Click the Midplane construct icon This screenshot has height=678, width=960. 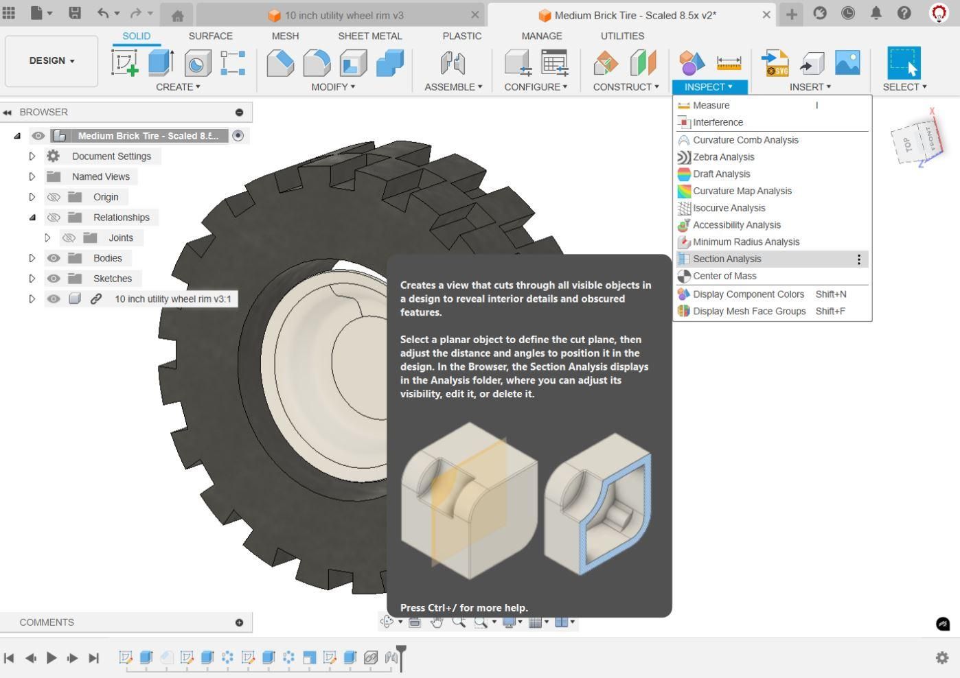pyautogui.click(x=643, y=63)
